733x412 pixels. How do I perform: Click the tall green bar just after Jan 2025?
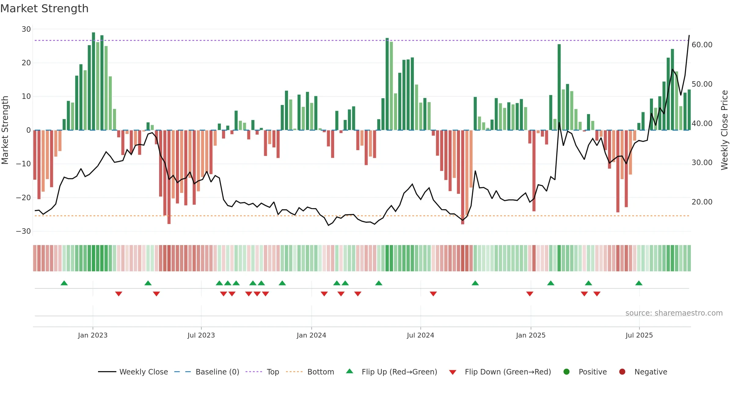[559, 87]
